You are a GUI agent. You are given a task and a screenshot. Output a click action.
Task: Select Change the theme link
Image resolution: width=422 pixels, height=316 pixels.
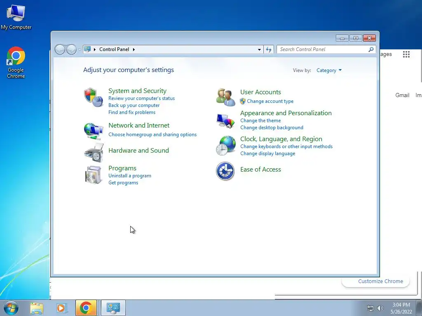click(260, 121)
